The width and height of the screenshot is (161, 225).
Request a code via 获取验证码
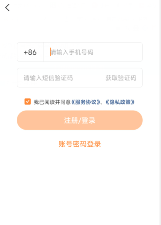click(121, 78)
